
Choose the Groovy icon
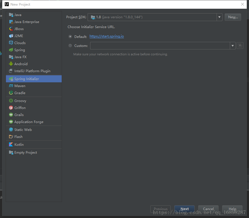pos(11,101)
